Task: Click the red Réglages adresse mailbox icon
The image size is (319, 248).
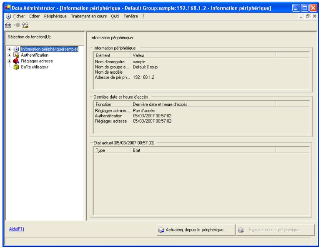Action: click(x=16, y=61)
